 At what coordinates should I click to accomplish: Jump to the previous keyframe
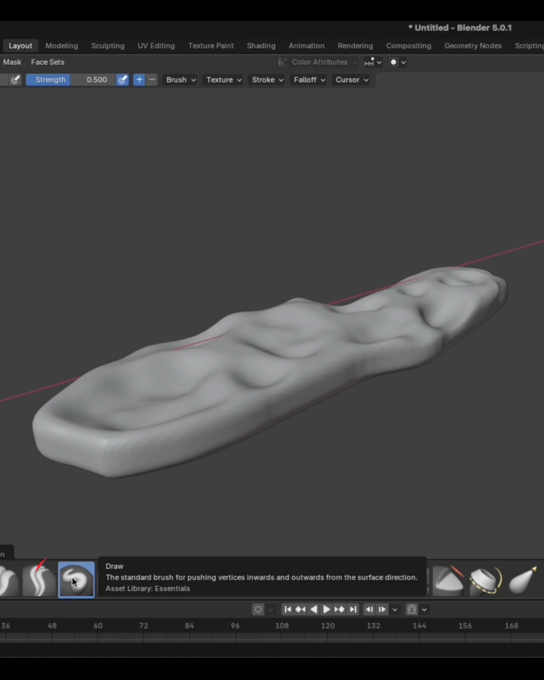(301, 609)
